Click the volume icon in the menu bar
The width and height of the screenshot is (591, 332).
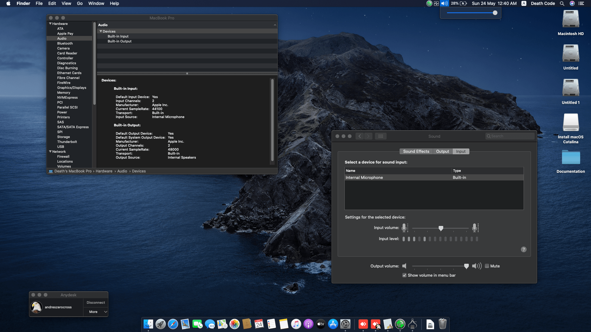tap(444, 3)
